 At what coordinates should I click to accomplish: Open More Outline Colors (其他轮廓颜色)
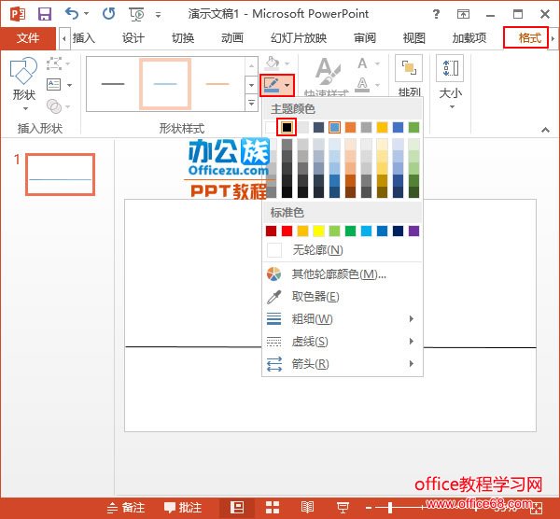pyautogui.click(x=338, y=274)
